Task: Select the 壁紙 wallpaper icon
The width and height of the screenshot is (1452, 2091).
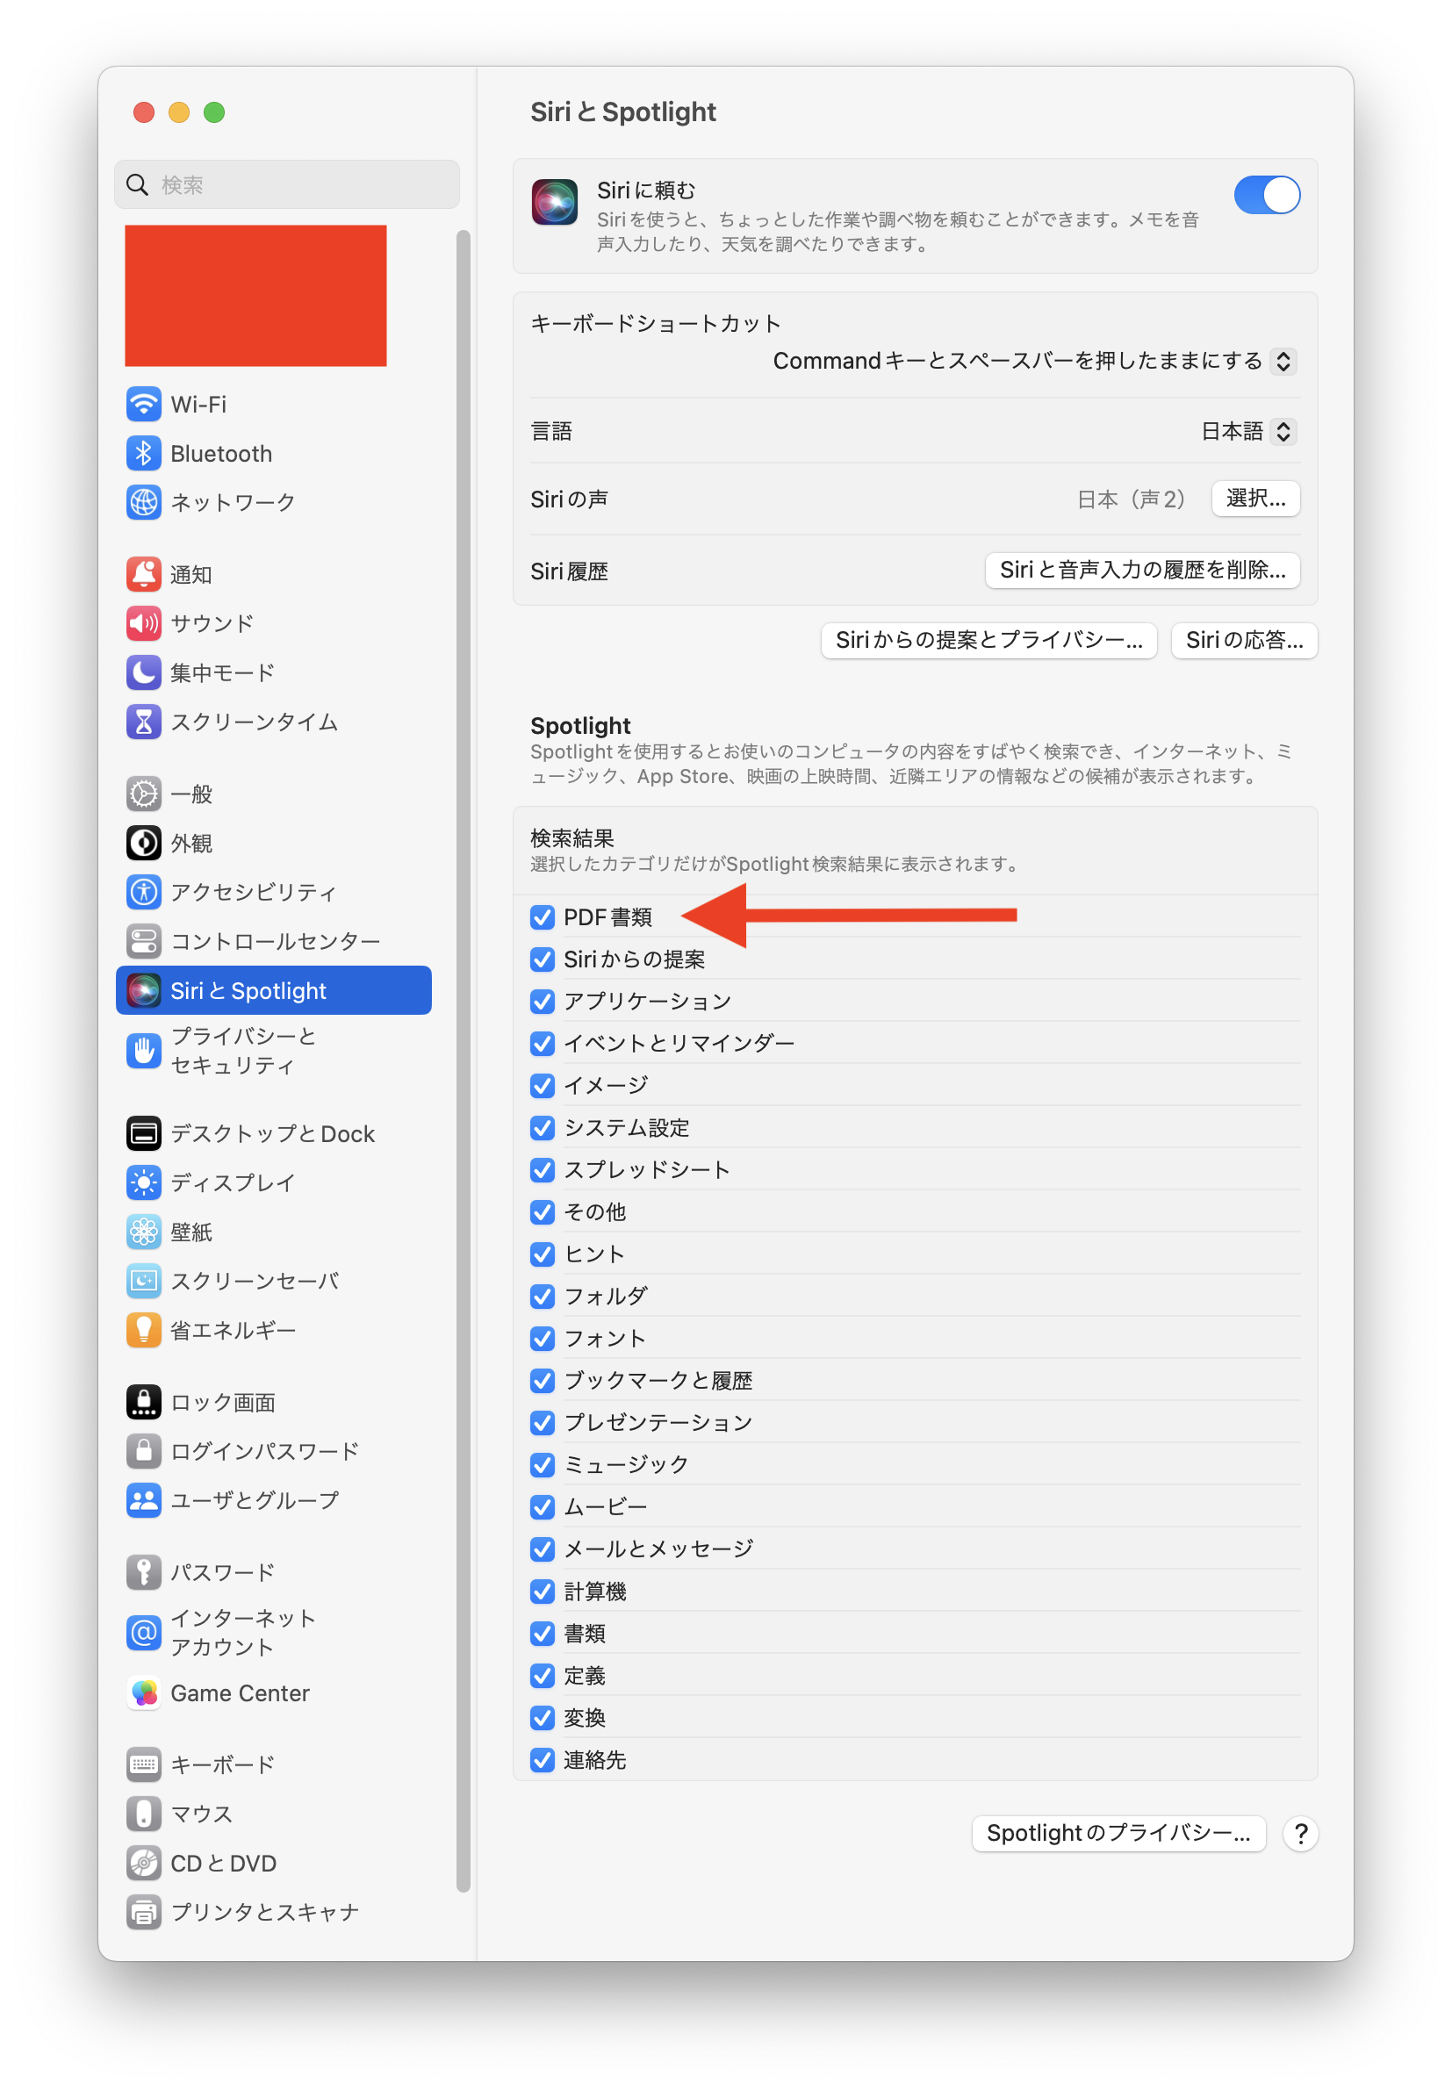Action: [144, 1232]
